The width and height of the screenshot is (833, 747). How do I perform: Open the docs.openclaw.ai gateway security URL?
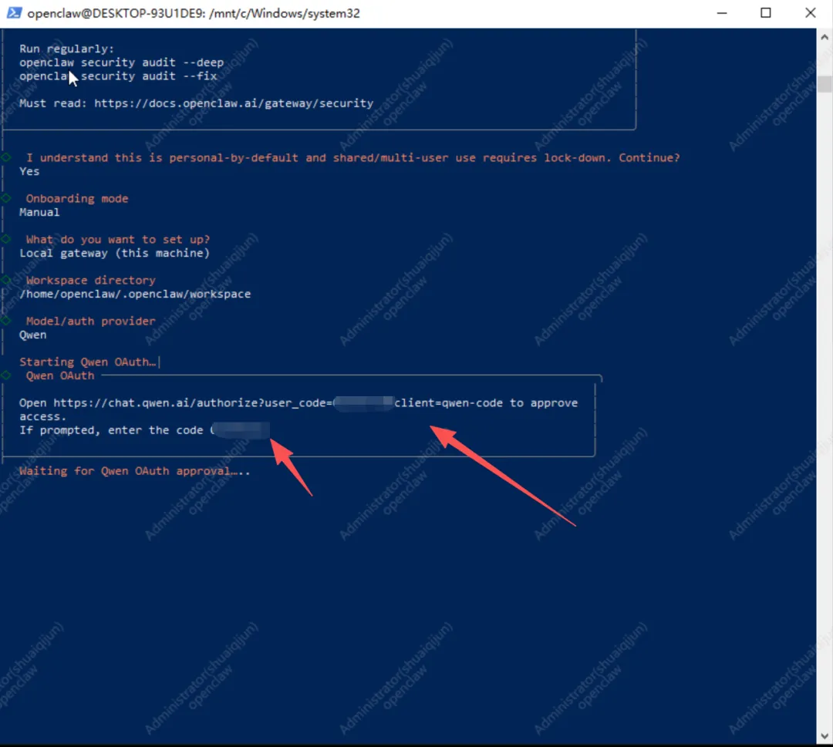234,103
